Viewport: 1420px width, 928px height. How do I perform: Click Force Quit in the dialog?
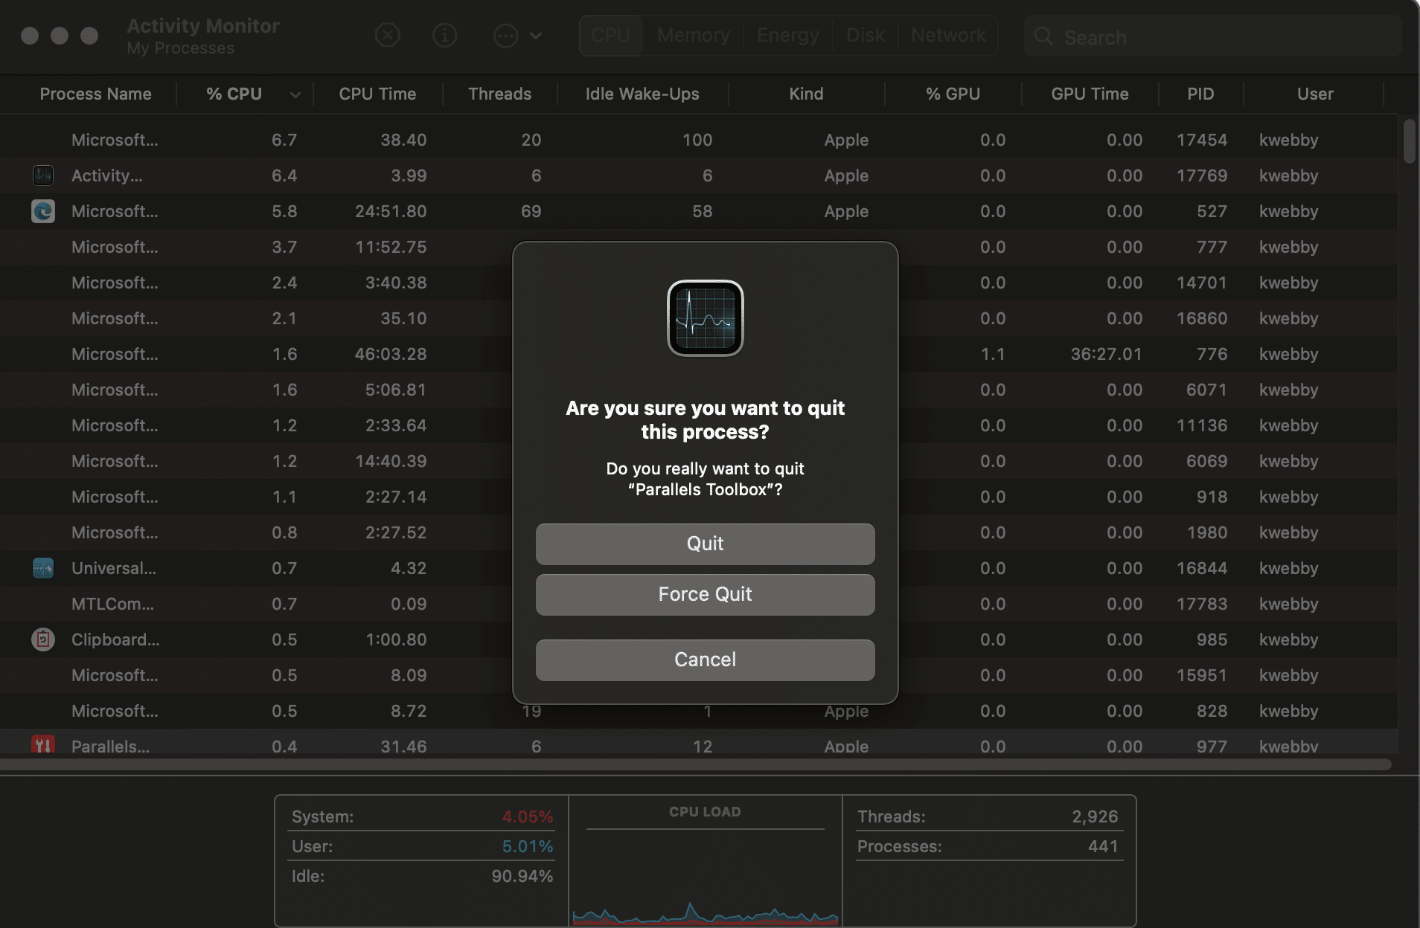point(705,594)
